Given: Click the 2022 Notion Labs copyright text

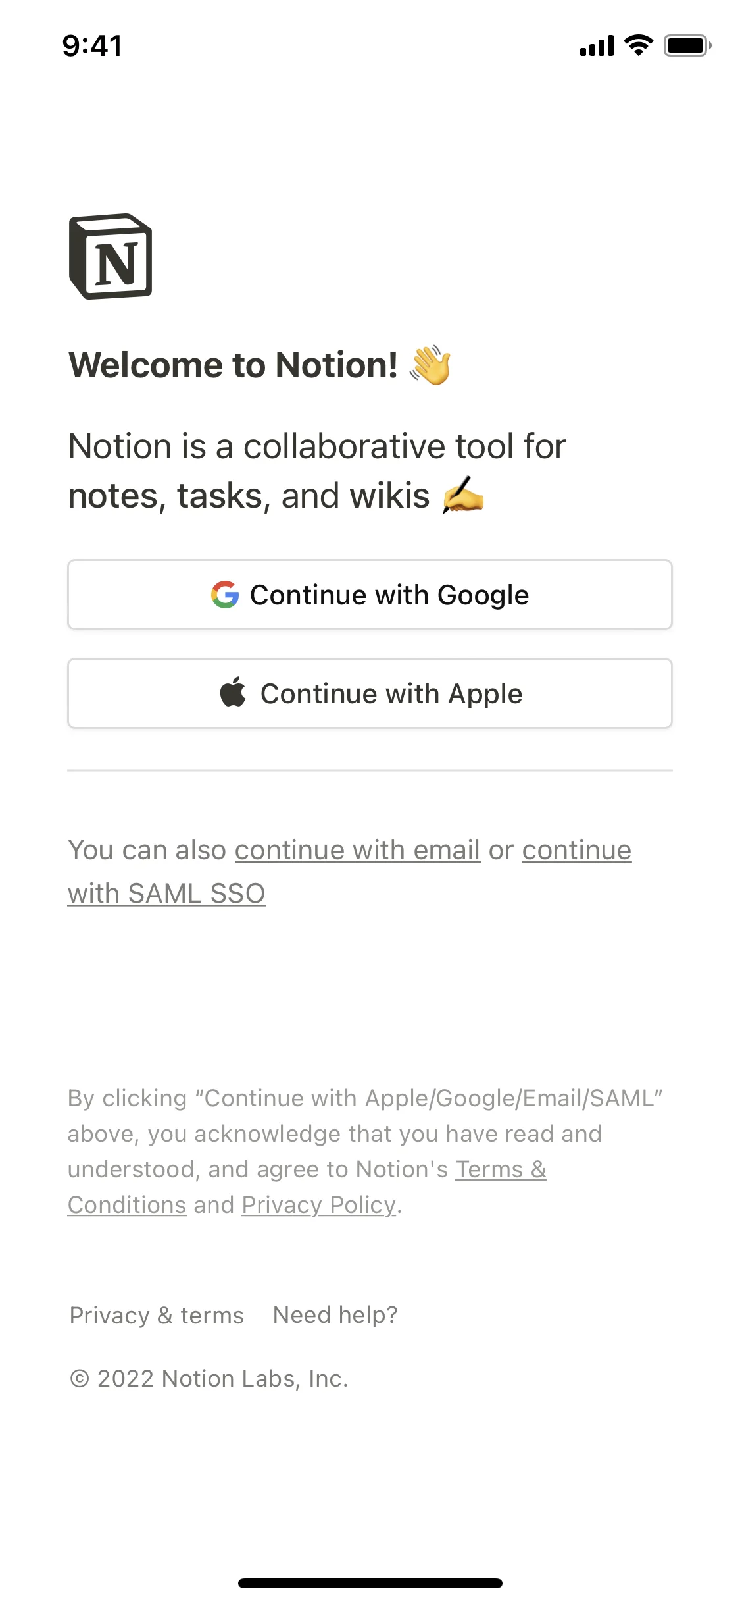Looking at the screenshot, I should 209,1378.
